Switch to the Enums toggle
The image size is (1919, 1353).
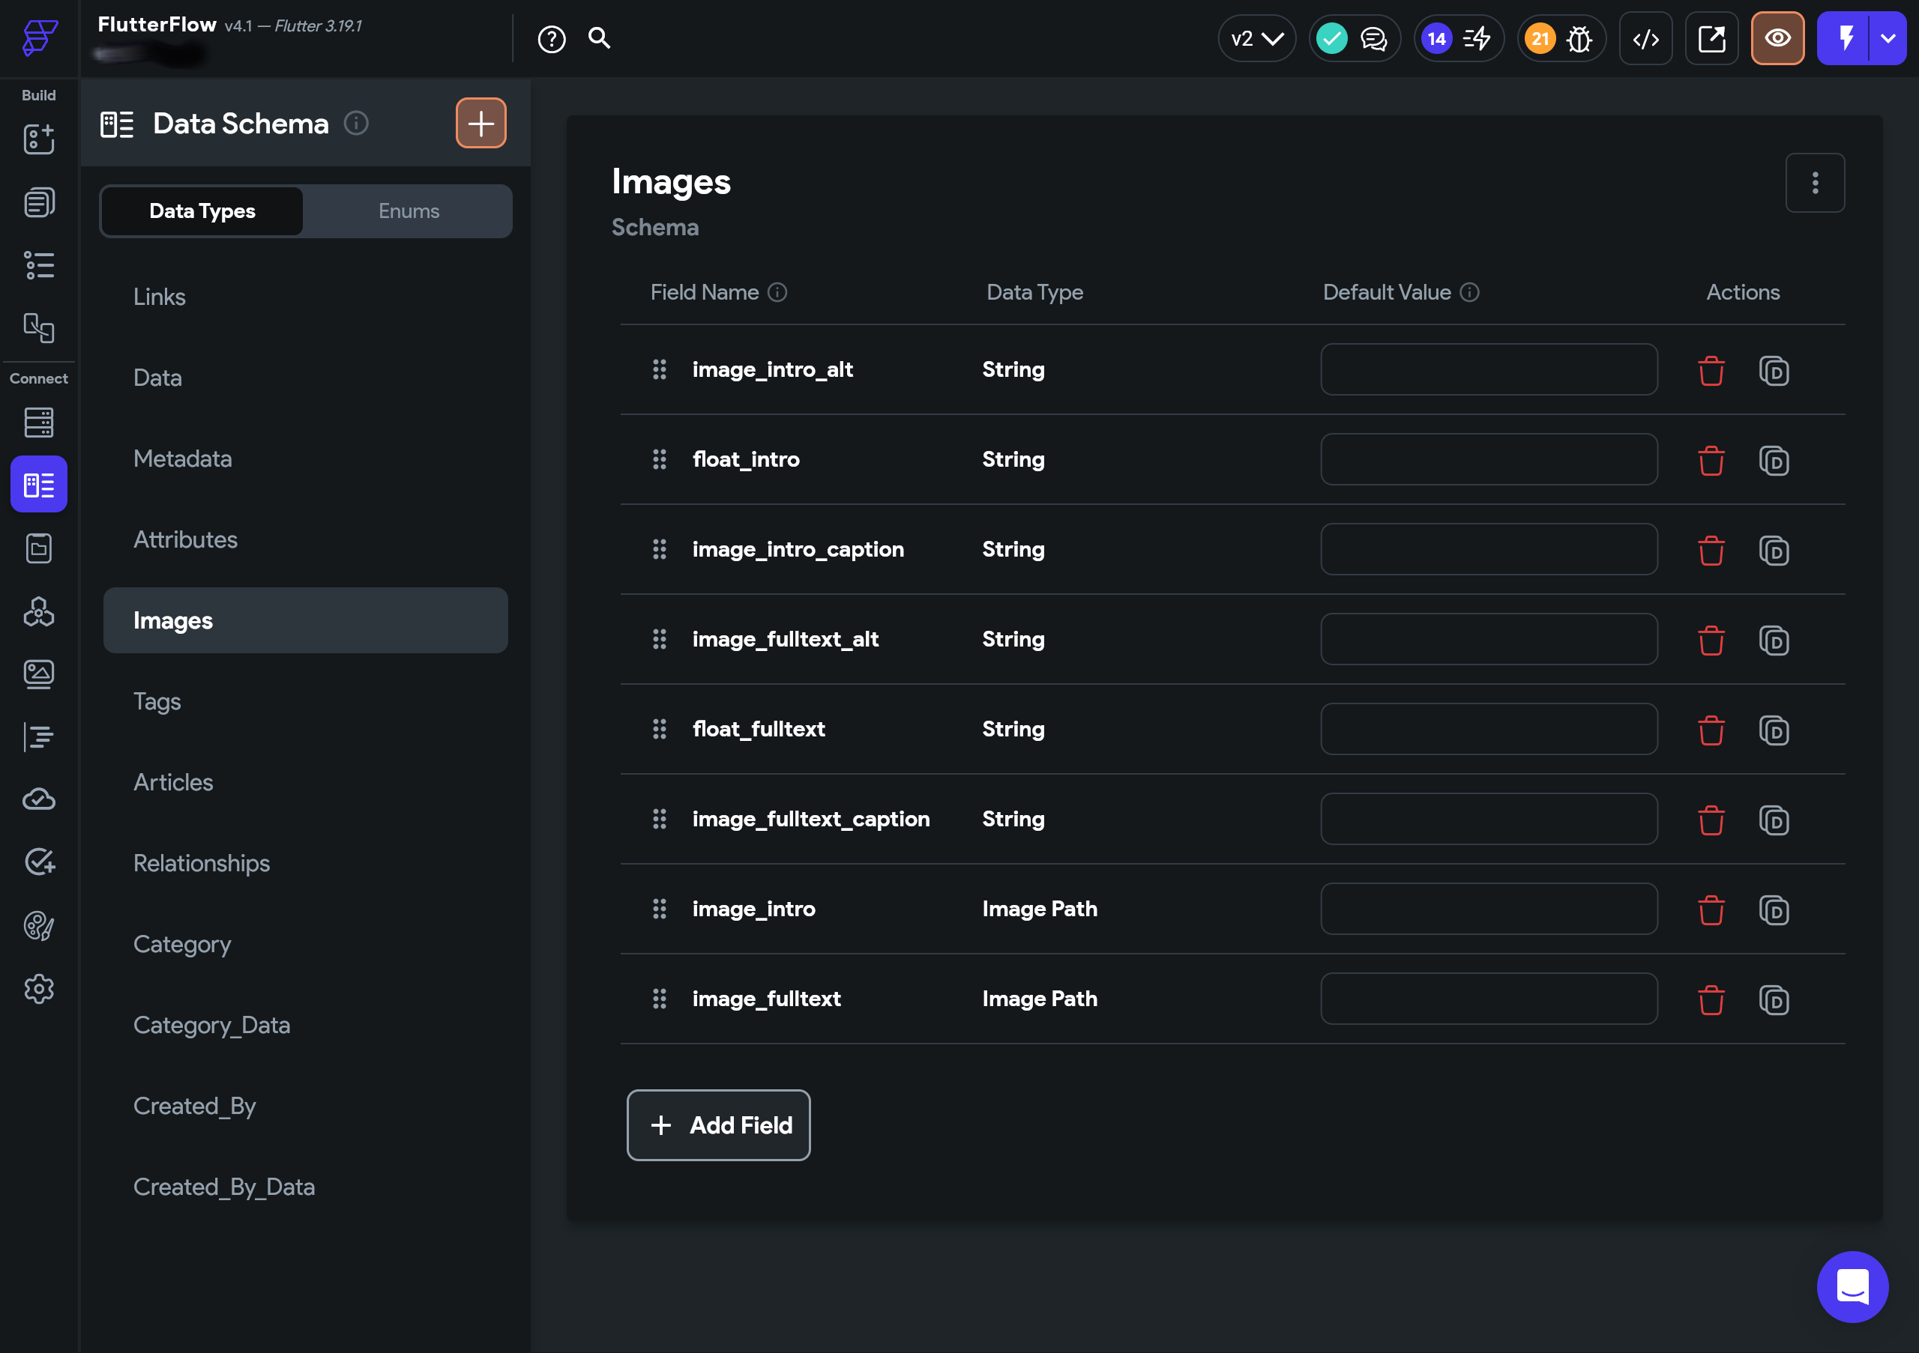point(408,211)
